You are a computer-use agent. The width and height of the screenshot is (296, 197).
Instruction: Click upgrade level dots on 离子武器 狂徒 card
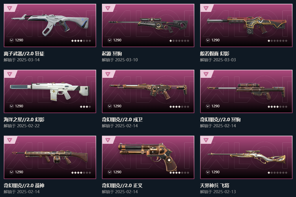81,41
